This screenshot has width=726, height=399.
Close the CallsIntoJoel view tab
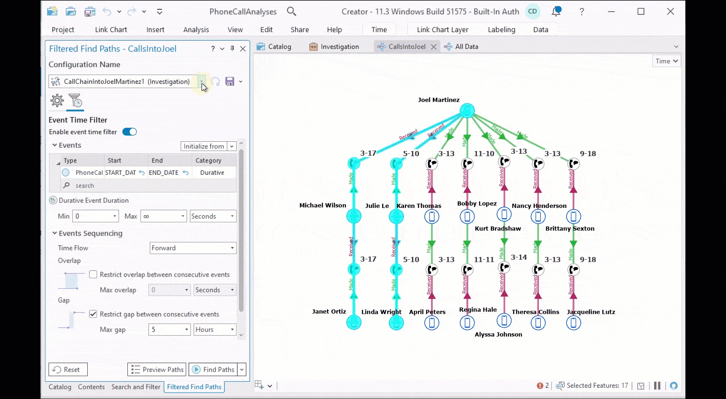pos(433,47)
